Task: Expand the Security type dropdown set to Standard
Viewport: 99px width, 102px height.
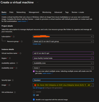Action: [x=63, y=80]
